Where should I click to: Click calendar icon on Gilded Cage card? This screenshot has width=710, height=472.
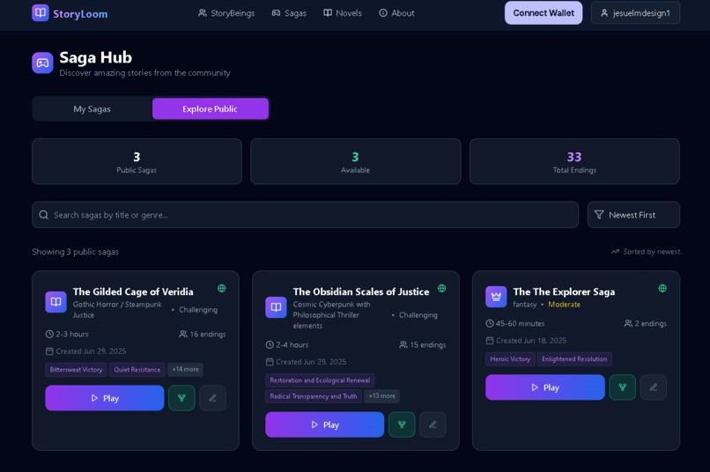49,351
